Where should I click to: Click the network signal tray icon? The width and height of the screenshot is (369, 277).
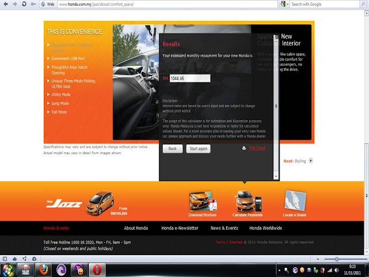coord(330,270)
